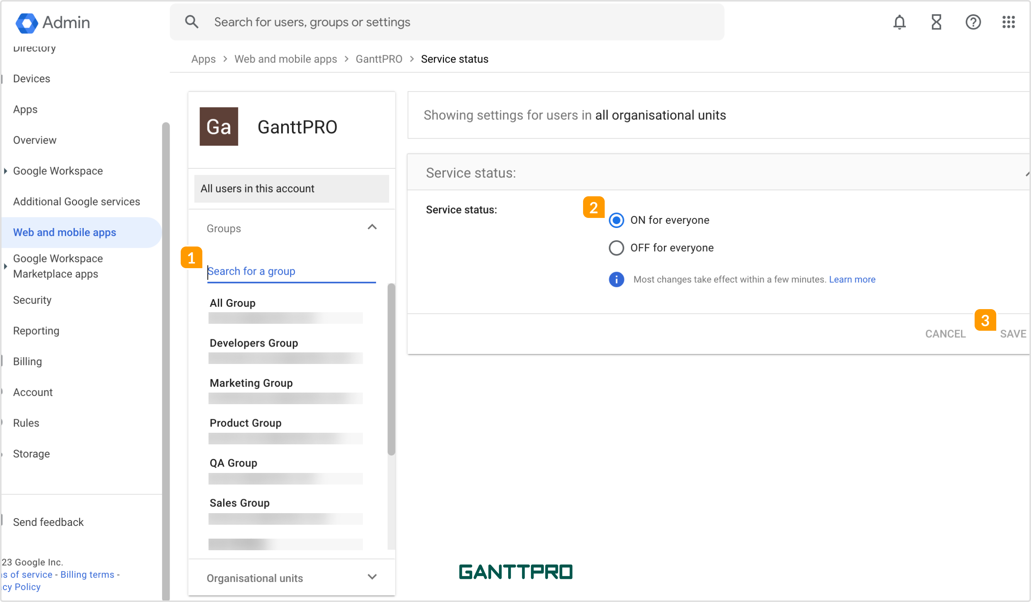Select ON for everyone
Viewport: 1031px width, 602px height.
(x=616, y=220)
